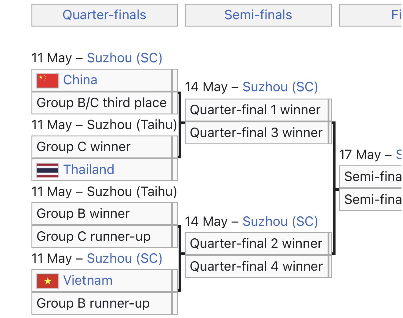Click the Group B/C third place cell

click(x=102, y=103)
